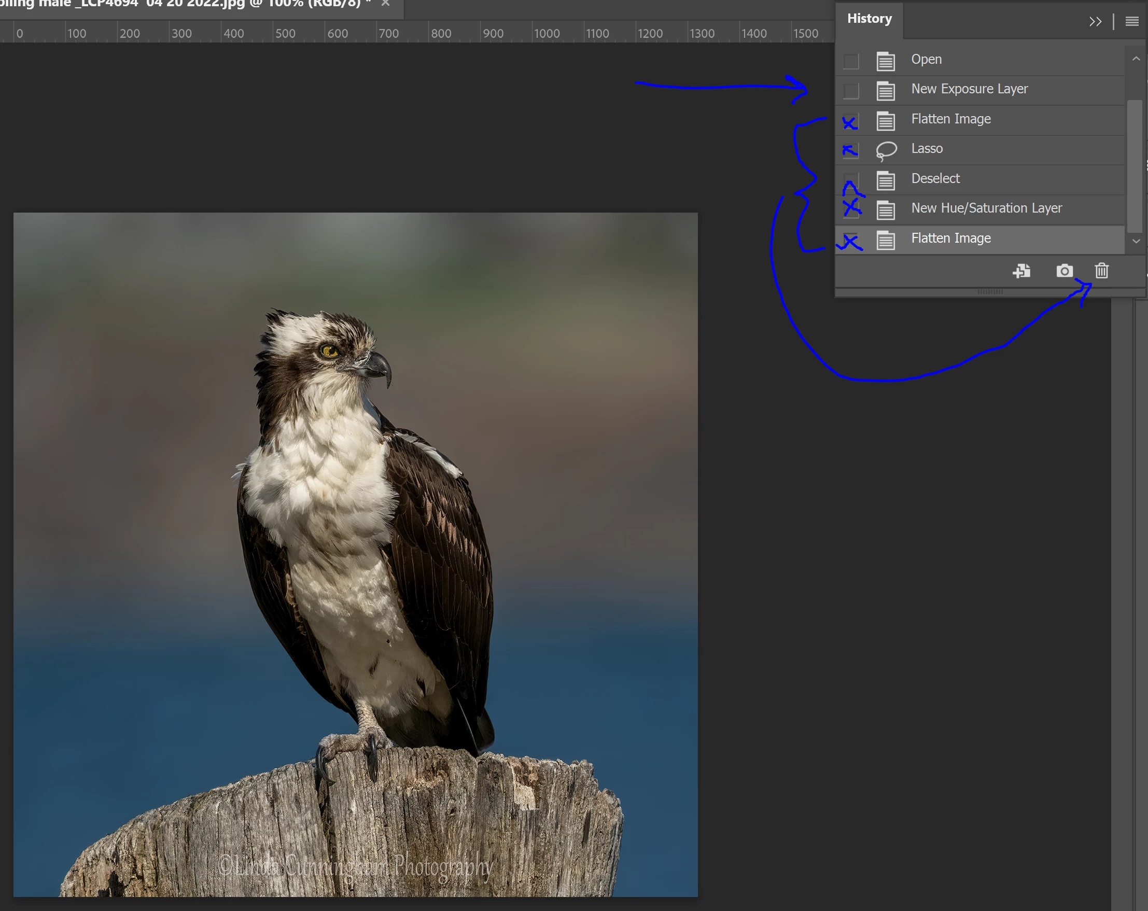Click the document icon beside Deselect state

tap(886, 180)
